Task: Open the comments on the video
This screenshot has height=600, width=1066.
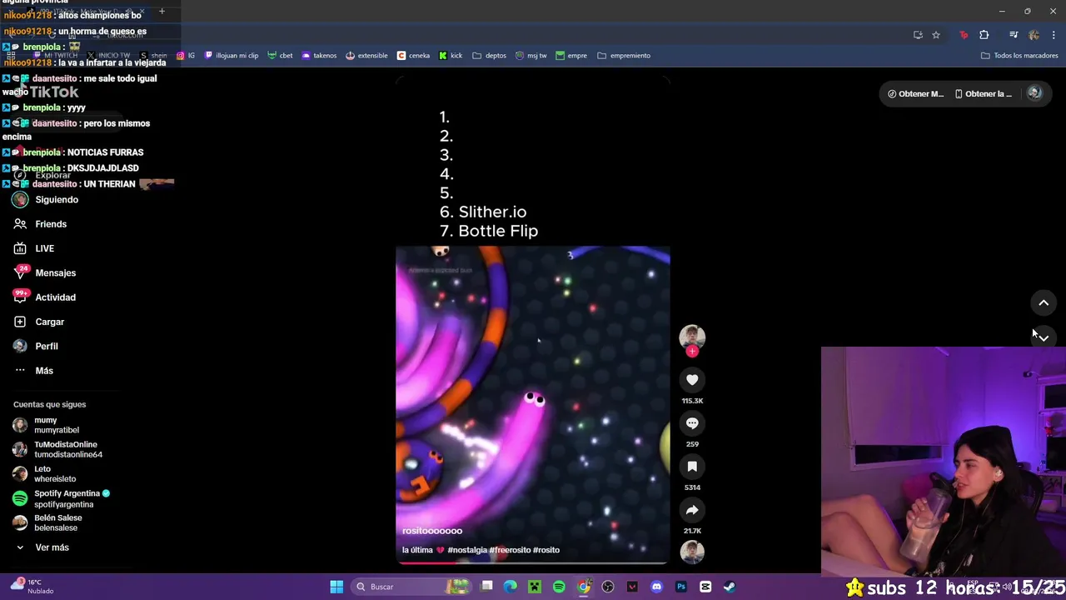Action: (692, 423)
